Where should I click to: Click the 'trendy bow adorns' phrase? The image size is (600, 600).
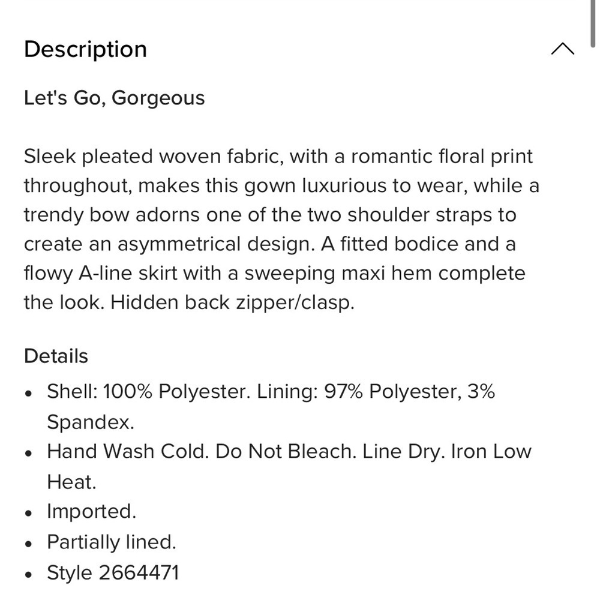[x=112, y=215]
